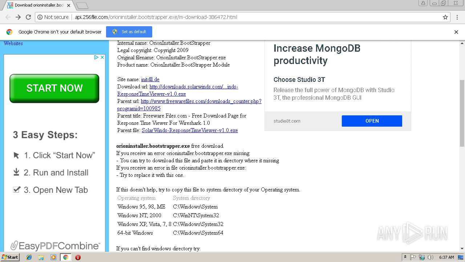The image size is (465, 262).
Task: View site information for Not secure
Action: click(x=53, y=17)
